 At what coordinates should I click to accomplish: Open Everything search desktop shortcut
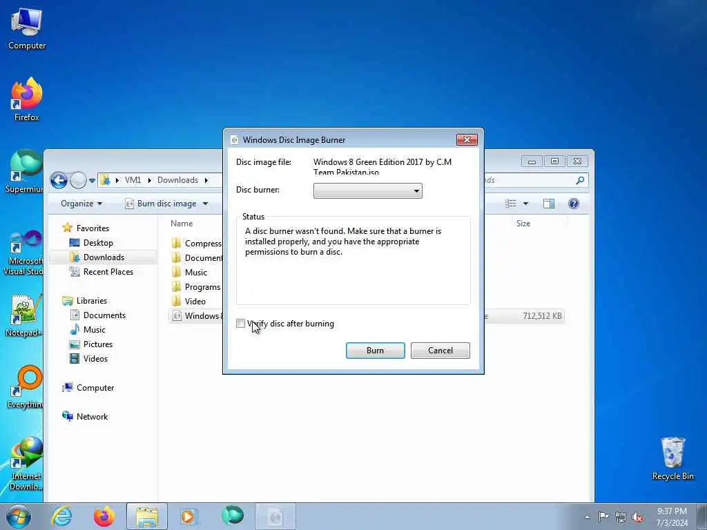25,387
